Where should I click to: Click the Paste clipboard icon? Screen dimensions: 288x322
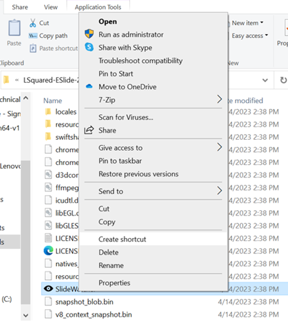pyautogui.click(x=14, y=28)
